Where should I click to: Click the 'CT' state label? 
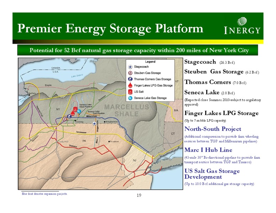click(173, 134)
